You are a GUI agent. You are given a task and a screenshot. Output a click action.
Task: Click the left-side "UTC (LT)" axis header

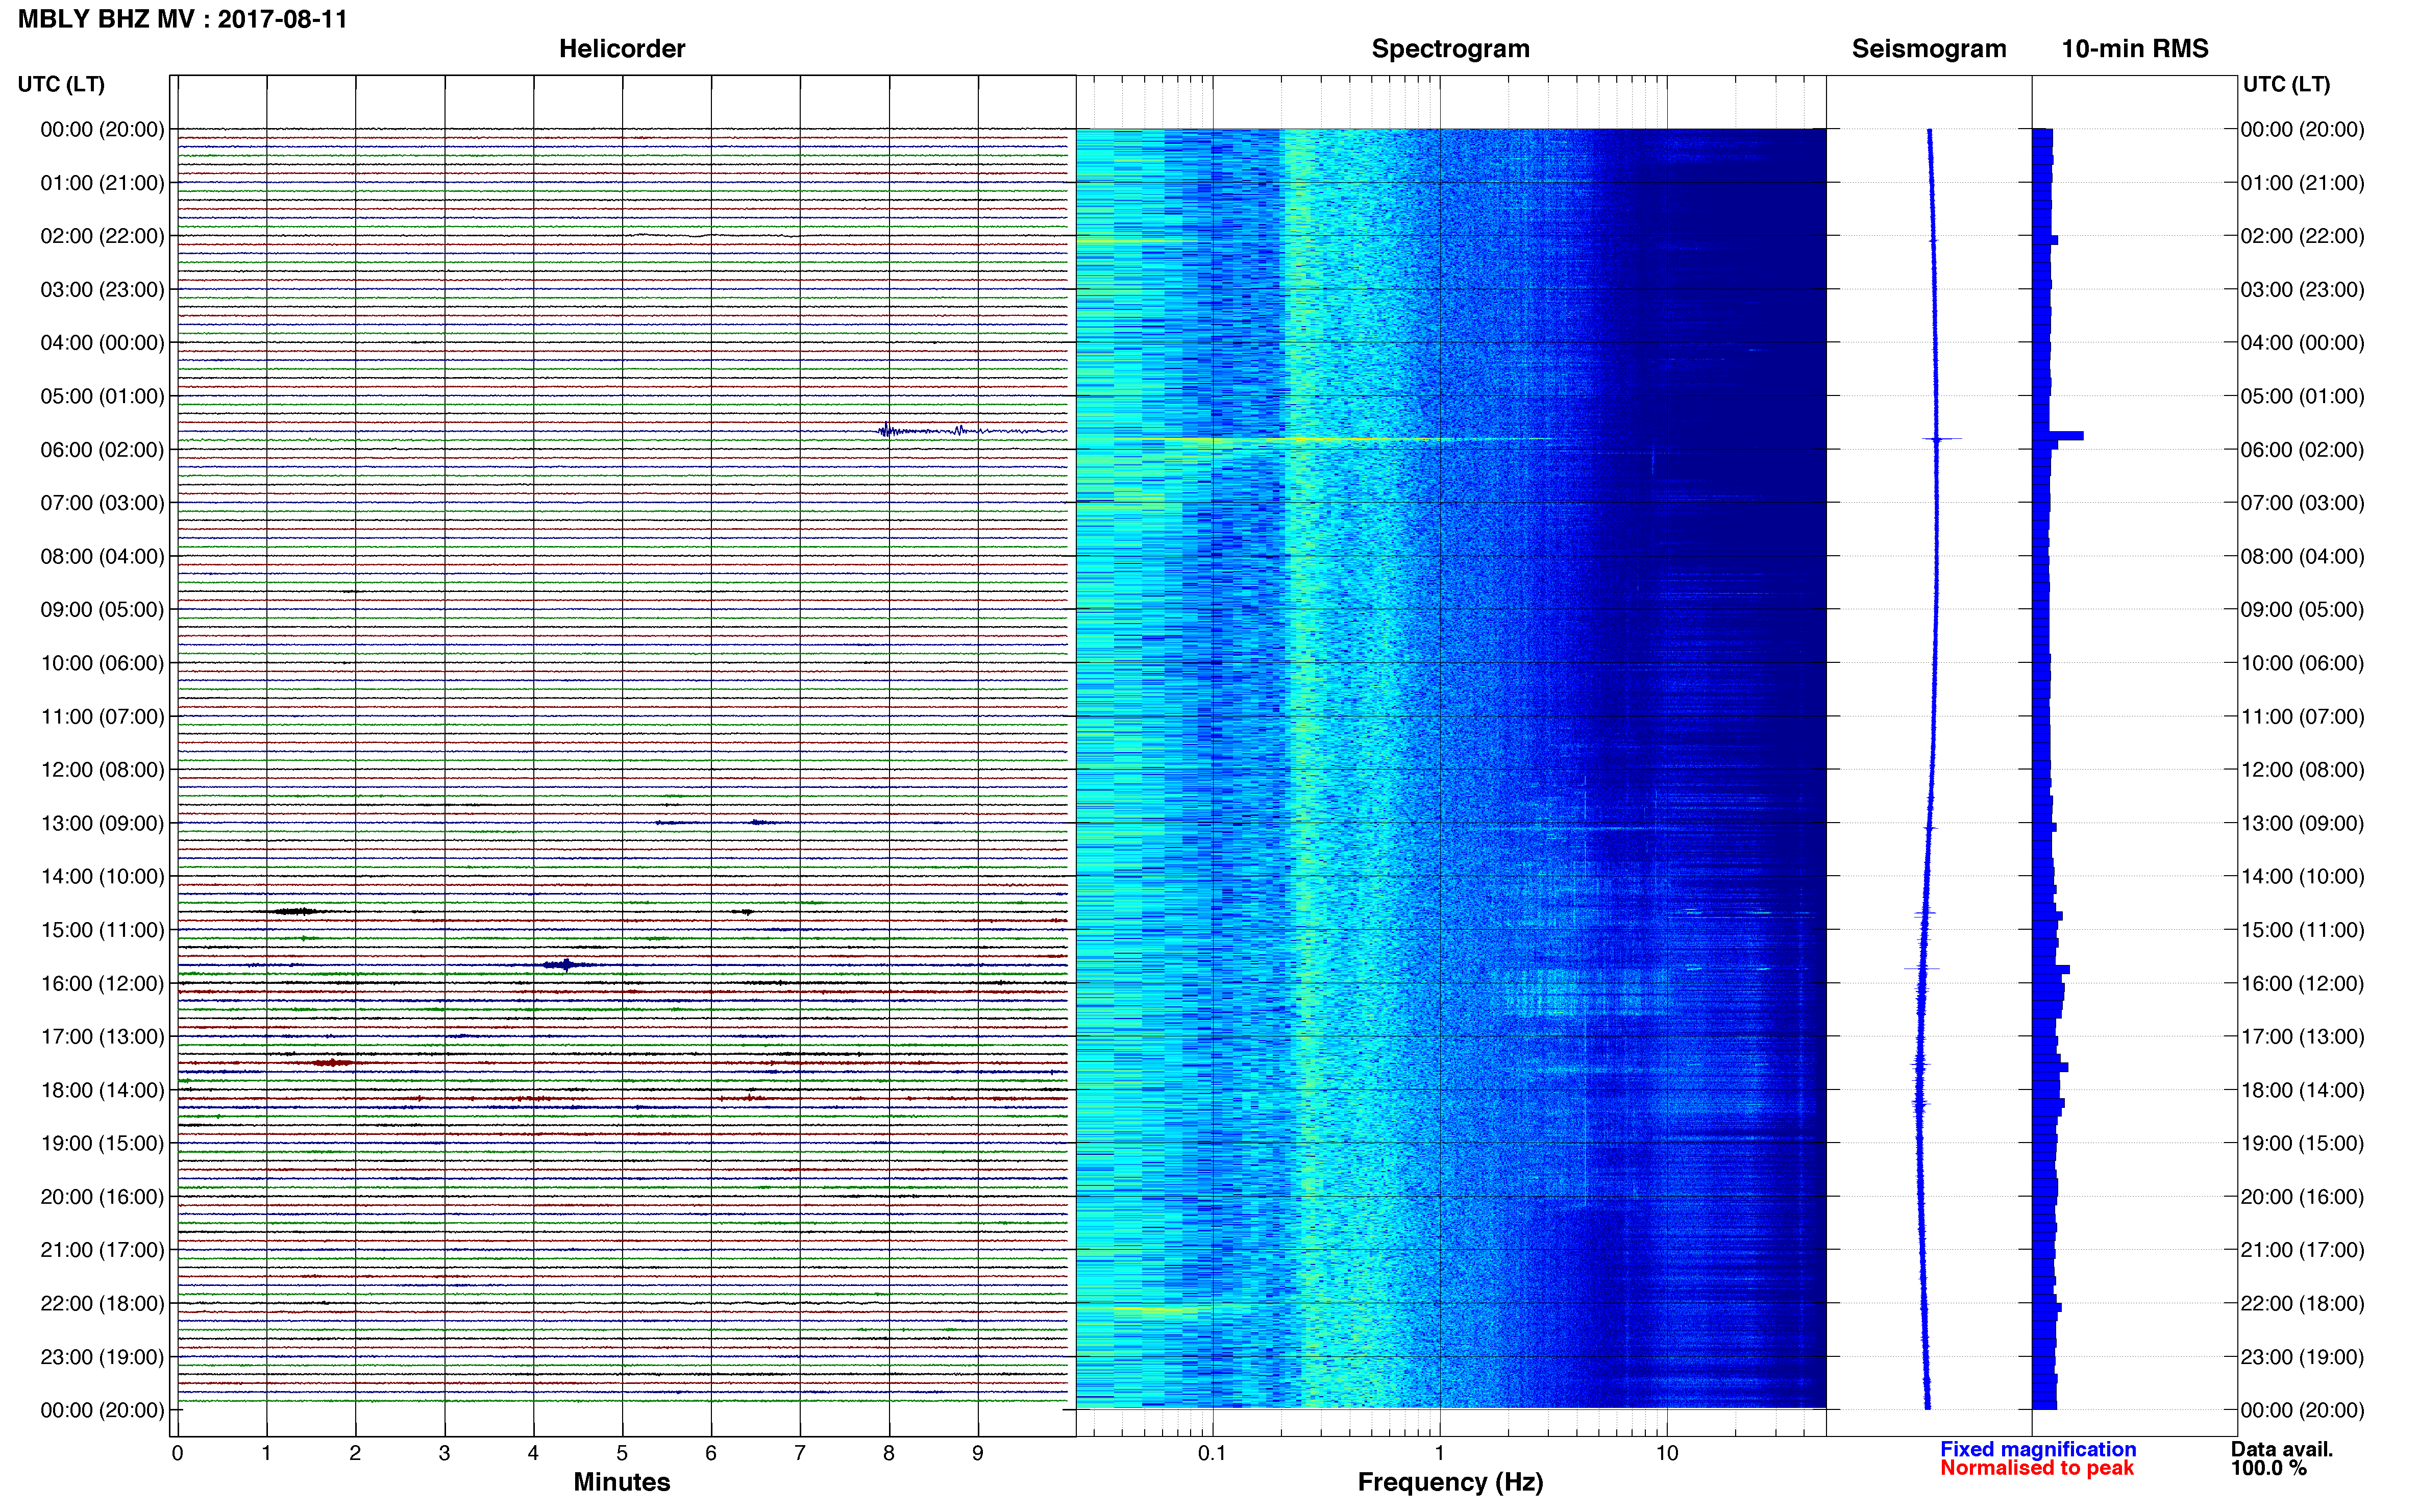pyautogui.click(x=61, y=84)
